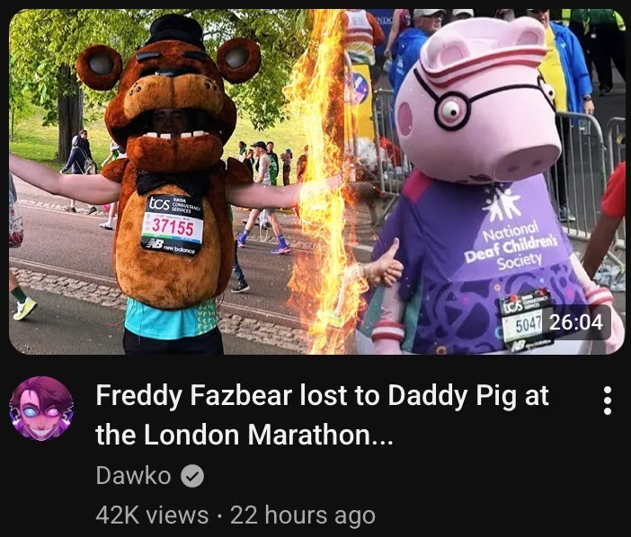Open the three-dot more options menu
This screenshot has height=537, width=631.
click(608, 401)
